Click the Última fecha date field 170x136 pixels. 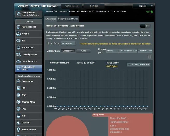68,43
